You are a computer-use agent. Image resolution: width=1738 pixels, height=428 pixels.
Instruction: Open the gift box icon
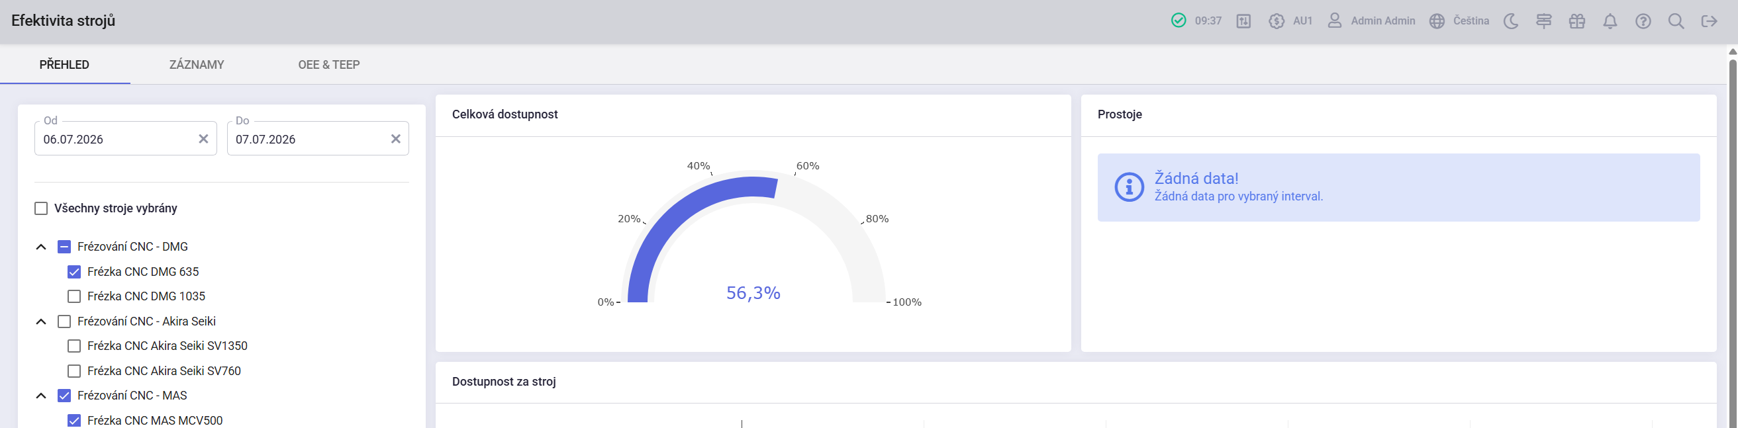[x=1576, y=21]
